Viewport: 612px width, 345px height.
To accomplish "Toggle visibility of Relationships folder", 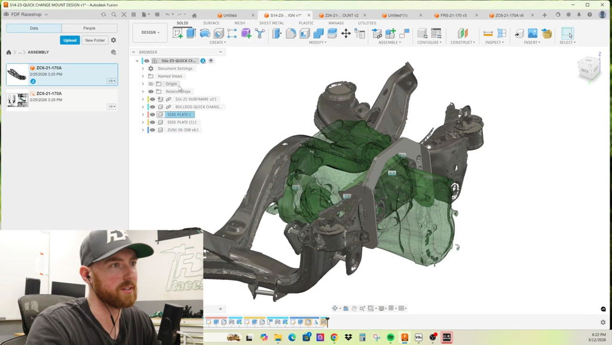I will [x=151, y=91].
